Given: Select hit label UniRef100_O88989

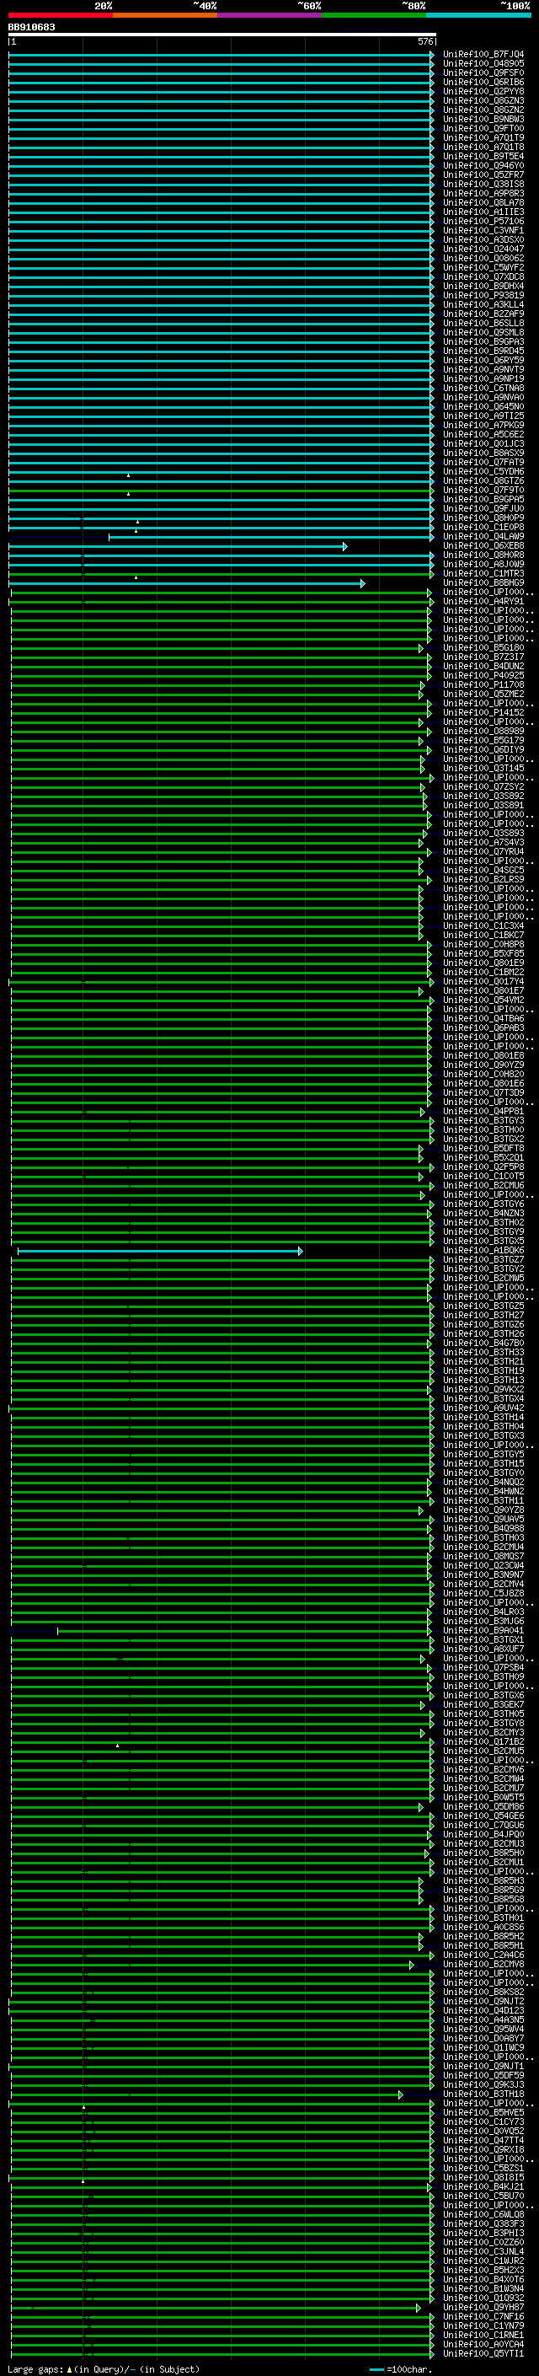Looking at the screenshot, I should click(483, 732).
